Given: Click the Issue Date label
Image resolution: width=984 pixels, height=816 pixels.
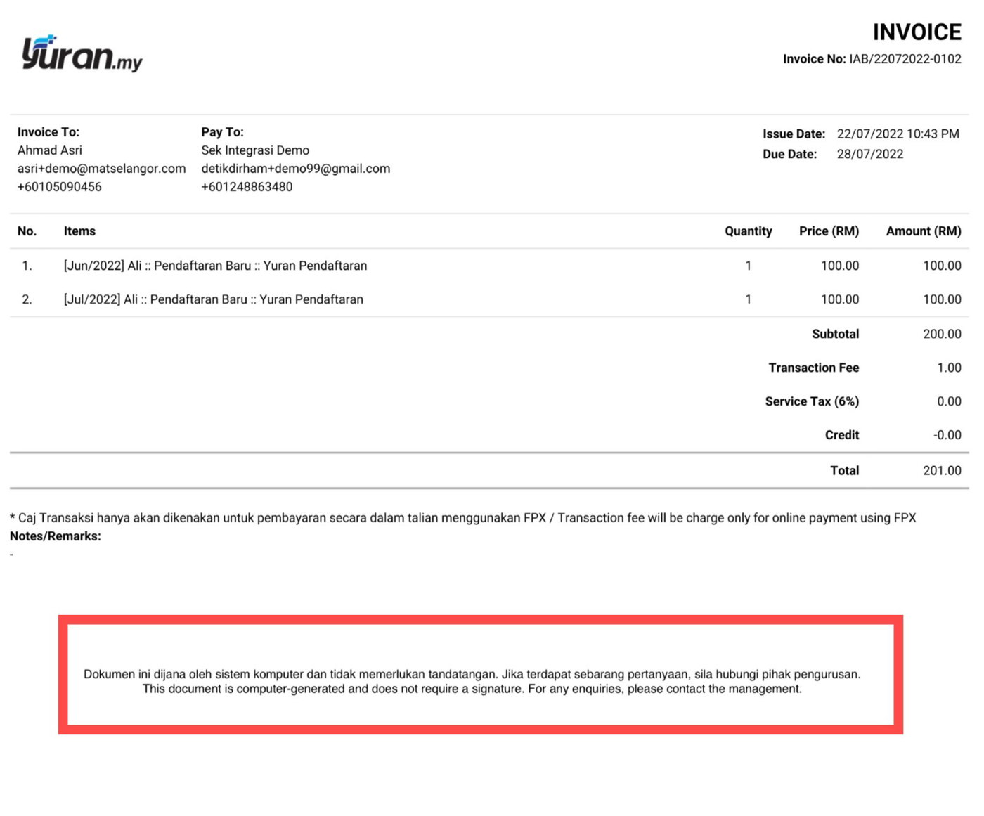Looking at the screenshot, I should click(794, 134).
